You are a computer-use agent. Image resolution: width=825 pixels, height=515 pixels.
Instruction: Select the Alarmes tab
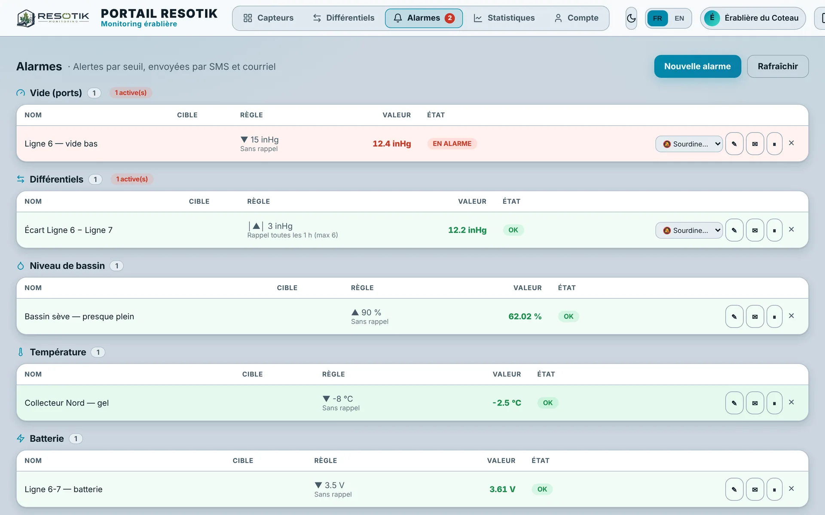(424, 18)
